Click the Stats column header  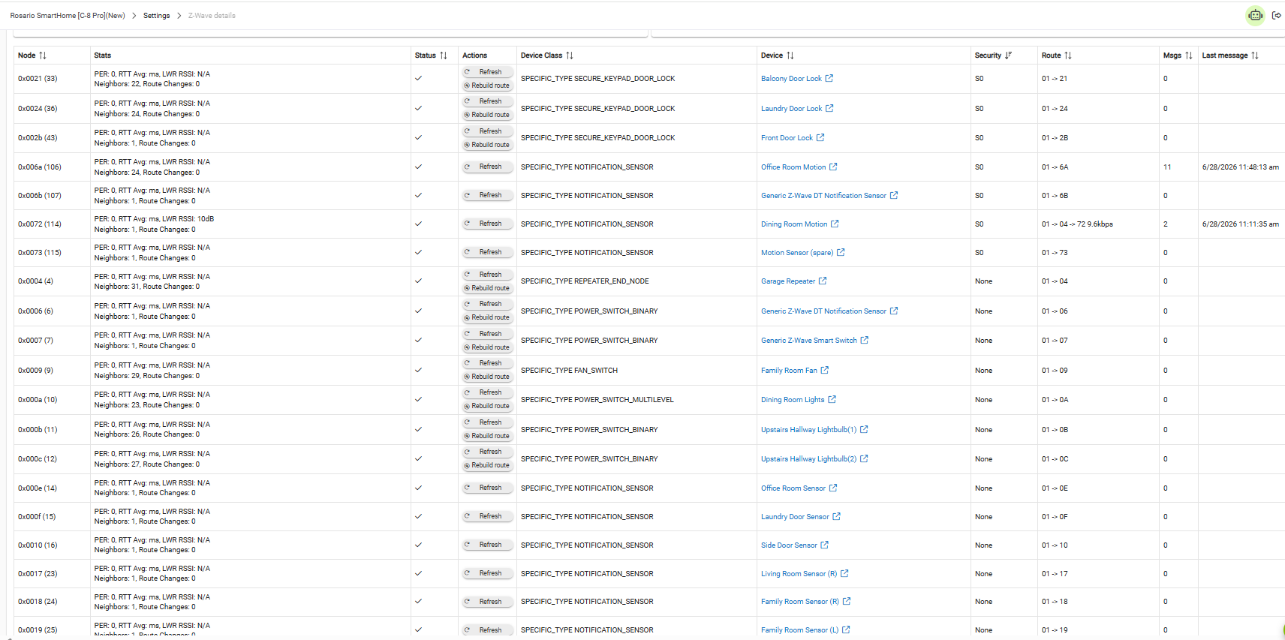click(x=102, y=56)
